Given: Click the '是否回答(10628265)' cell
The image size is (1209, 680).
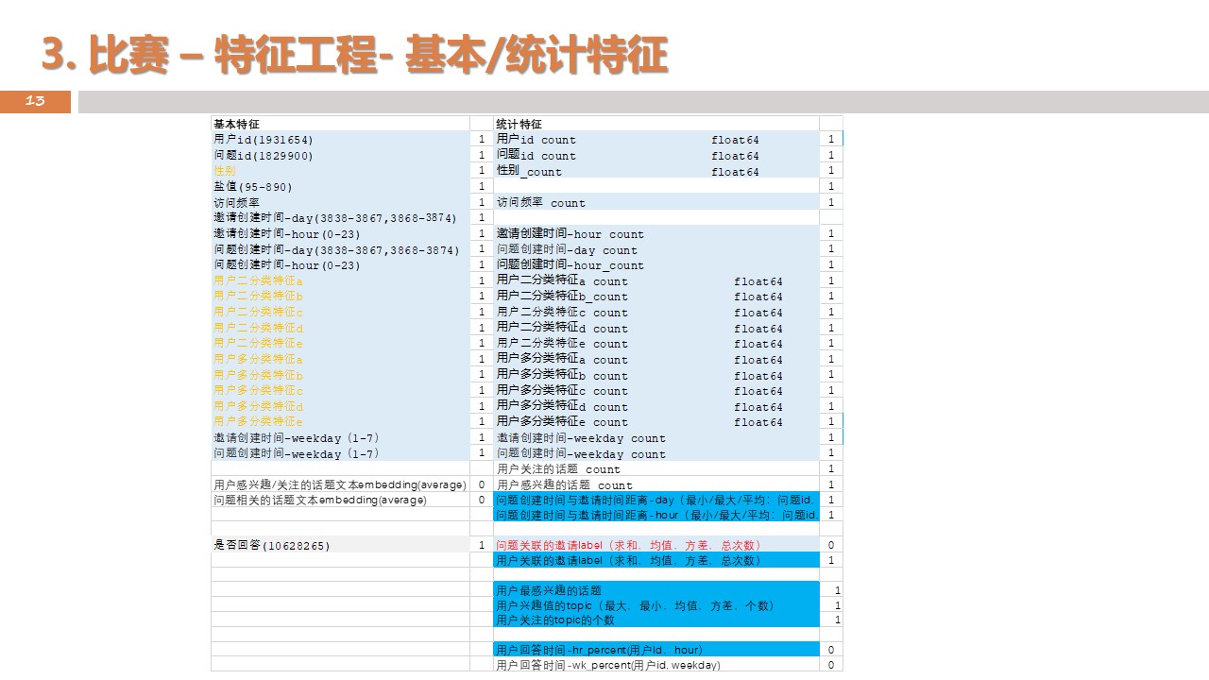Looking at the screenshot, I should [x=340, y=545].
